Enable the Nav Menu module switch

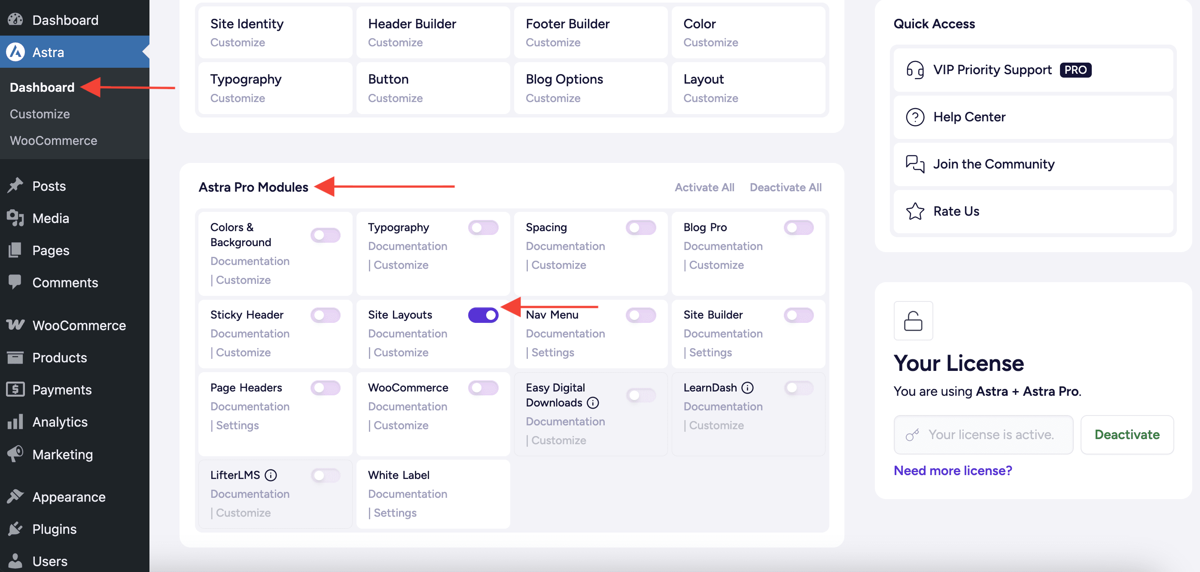tap(640, 315)
